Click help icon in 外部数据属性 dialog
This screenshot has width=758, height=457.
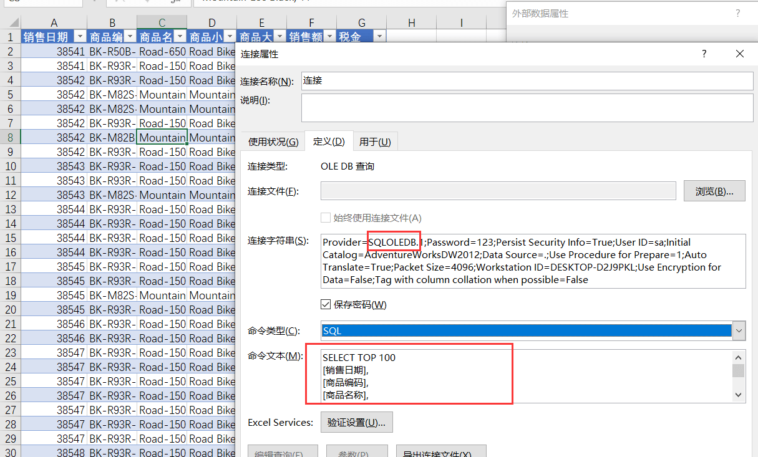(x=738, y=13)
